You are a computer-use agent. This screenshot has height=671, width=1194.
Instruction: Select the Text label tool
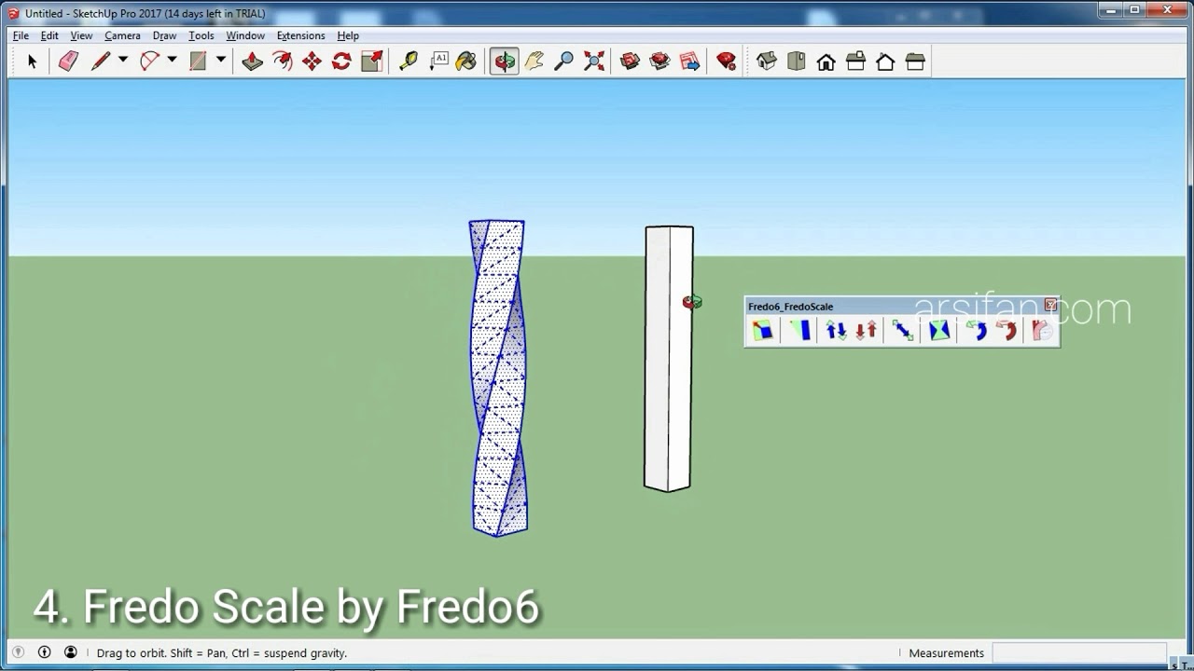click(x=437, y=62)
